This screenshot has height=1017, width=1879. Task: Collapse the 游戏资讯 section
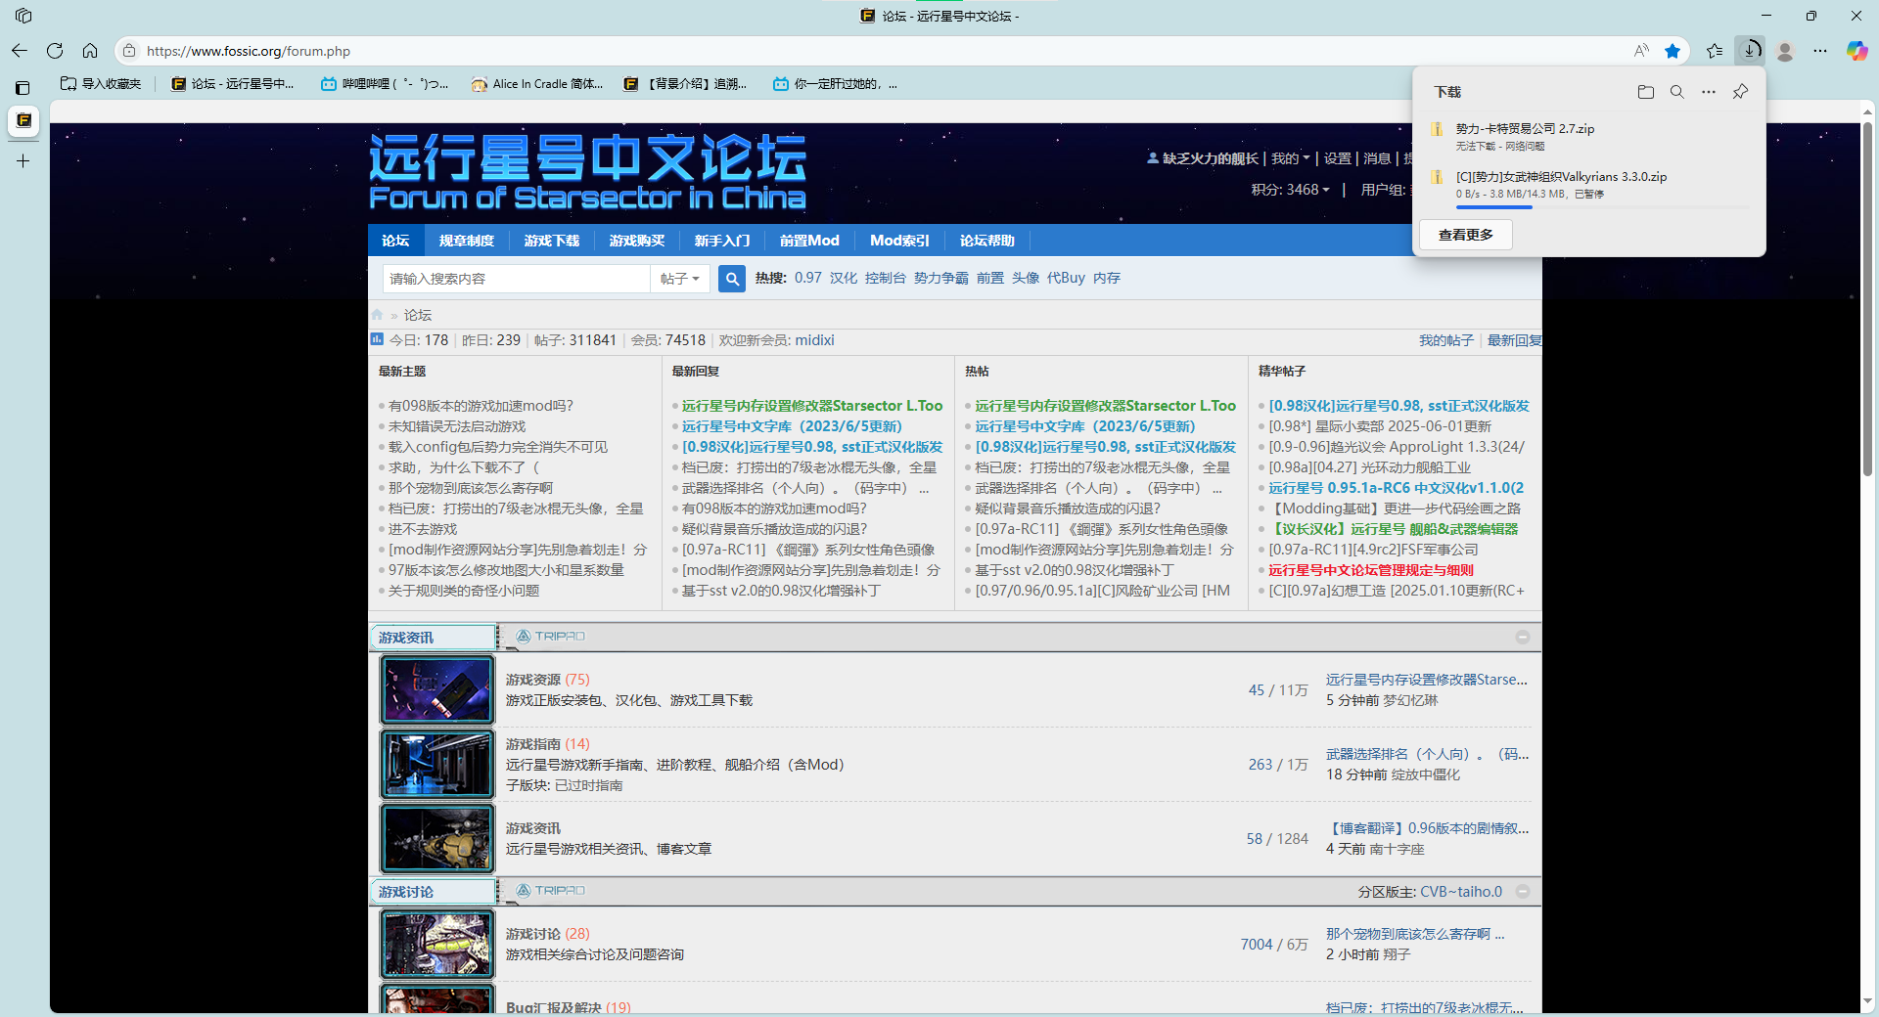[x=1522, y=638]
